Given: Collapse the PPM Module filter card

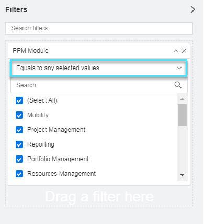Looking at the screenshot, I should pos(176,51).
